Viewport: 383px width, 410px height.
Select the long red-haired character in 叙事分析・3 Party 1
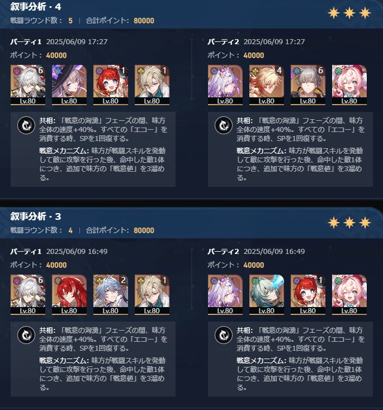coord(69,295)
